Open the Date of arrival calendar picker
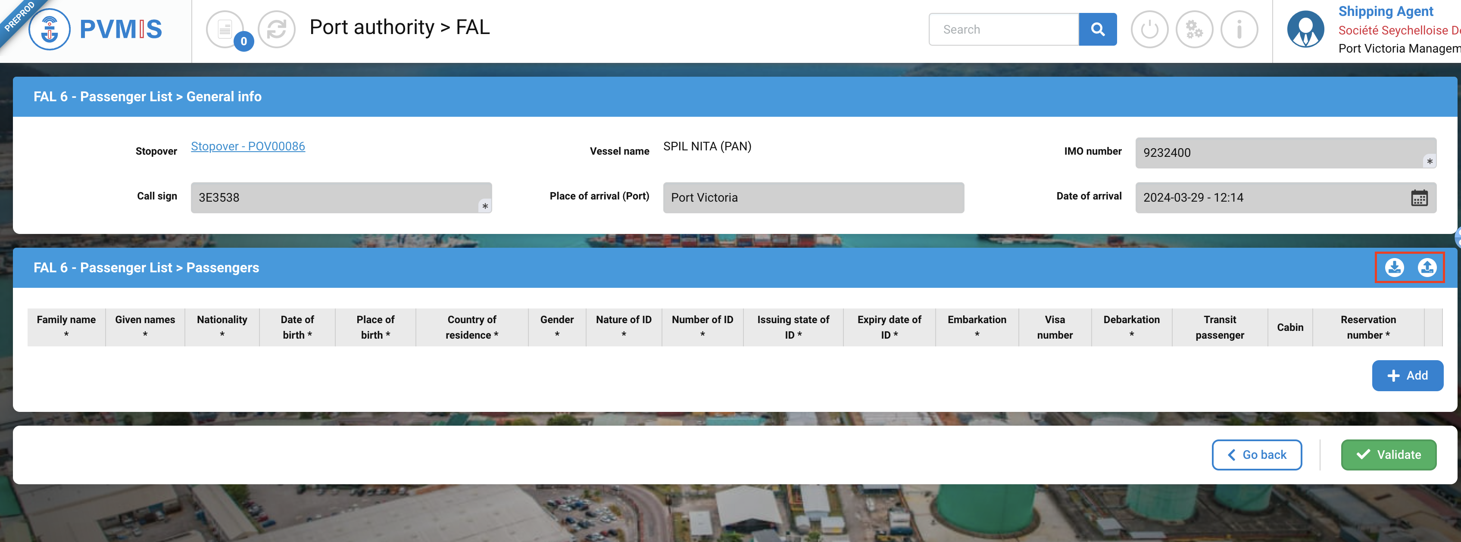This screenshot has height=542, width=1461. [x=1418, y=198]
